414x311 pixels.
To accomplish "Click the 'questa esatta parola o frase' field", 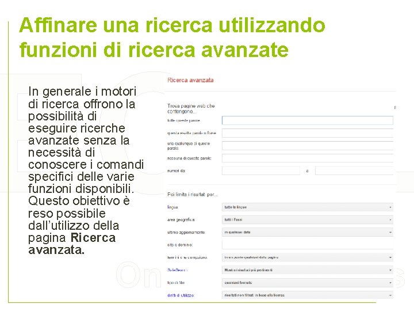I will (307, 133).
